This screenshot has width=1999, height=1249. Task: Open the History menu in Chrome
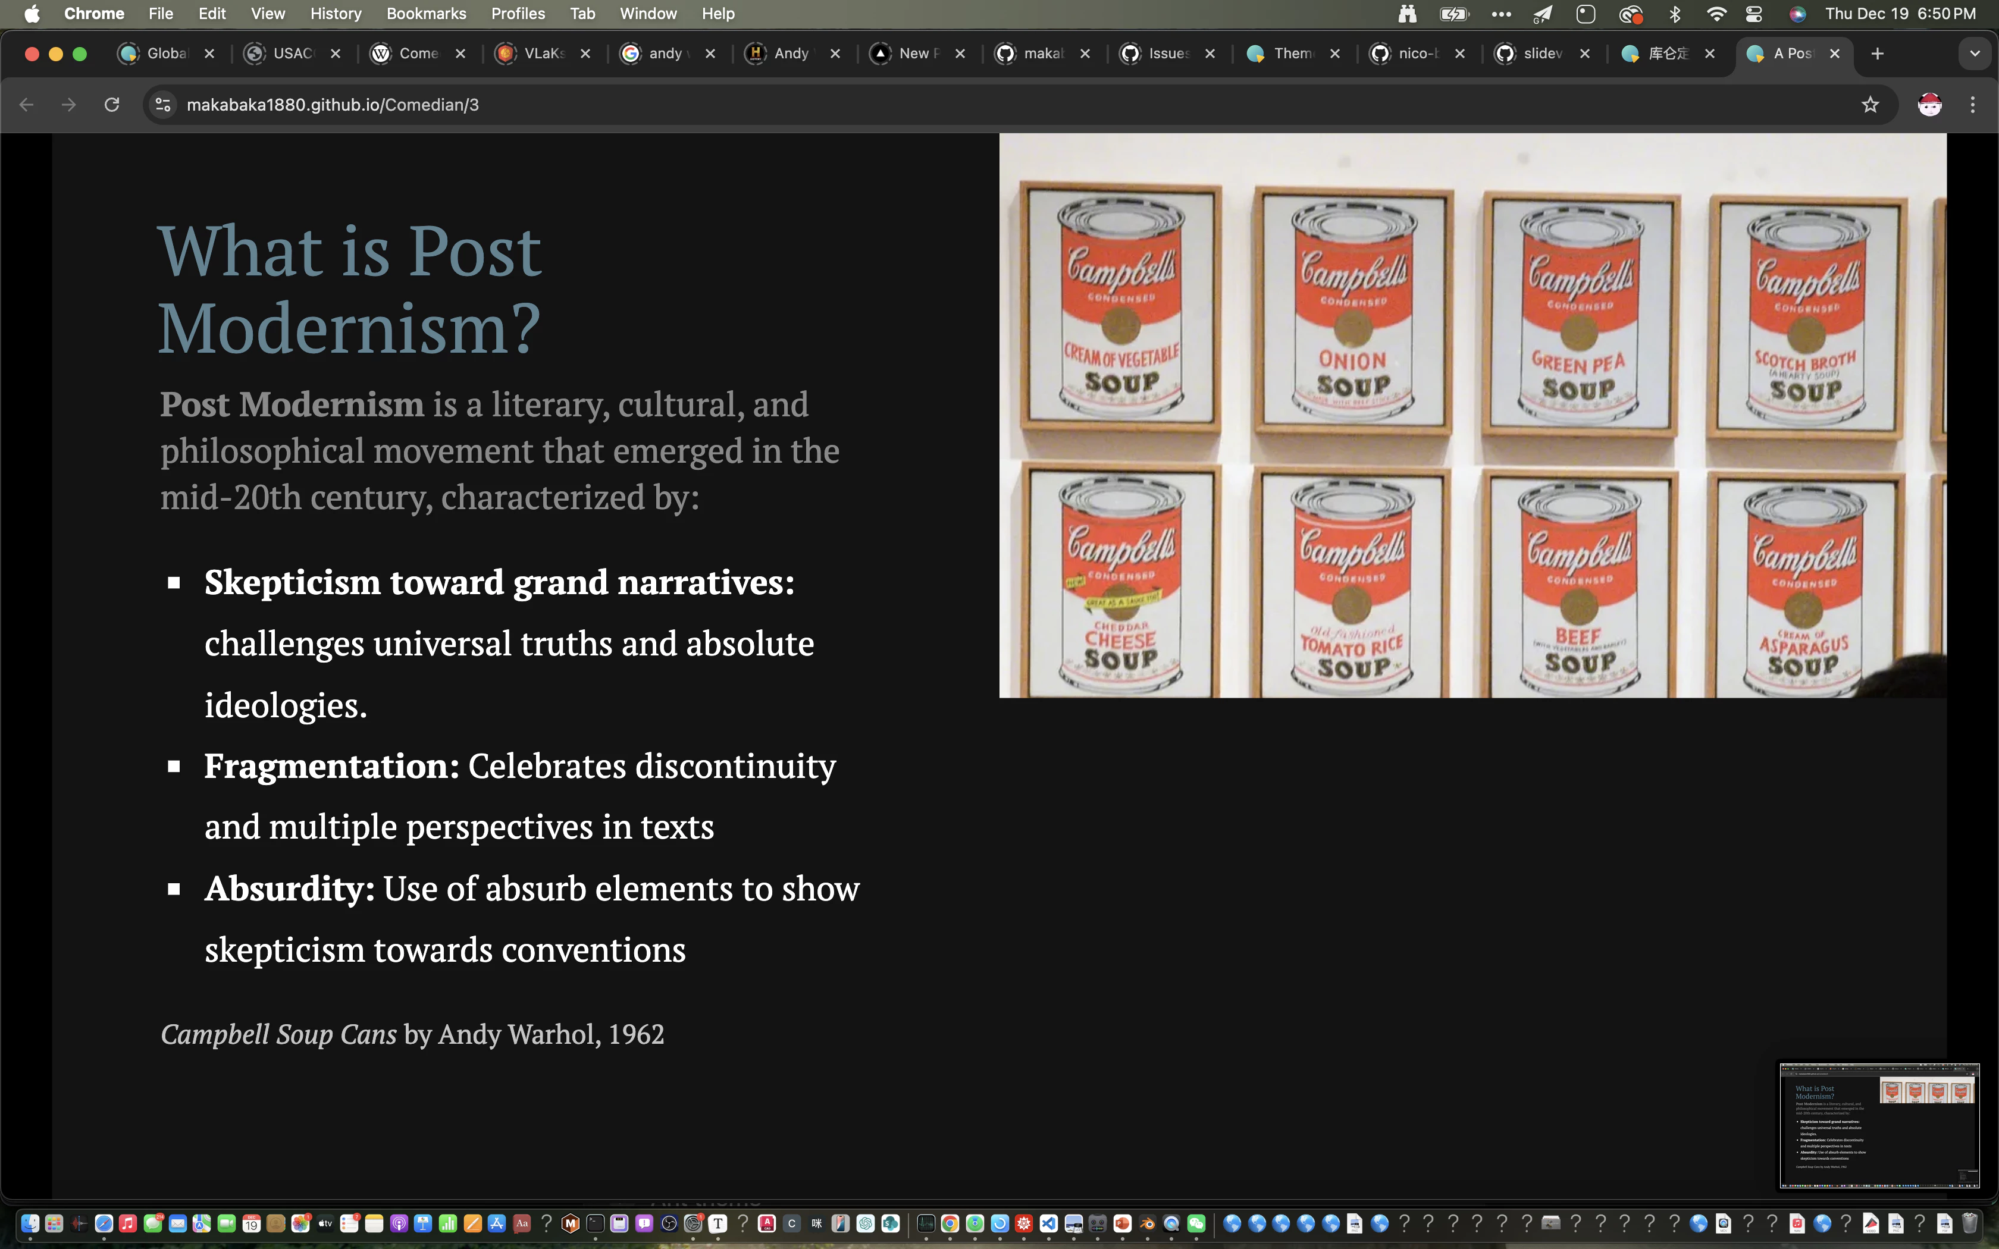(x=337, y=13)
